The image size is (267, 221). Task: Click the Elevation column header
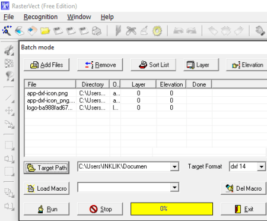(x=171, y=84)
